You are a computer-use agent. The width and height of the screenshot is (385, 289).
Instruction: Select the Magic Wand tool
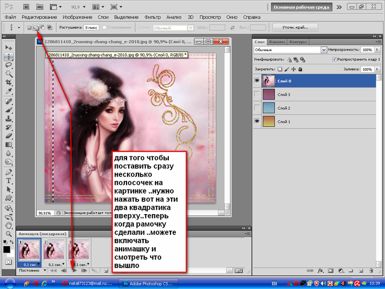[9, 73]
